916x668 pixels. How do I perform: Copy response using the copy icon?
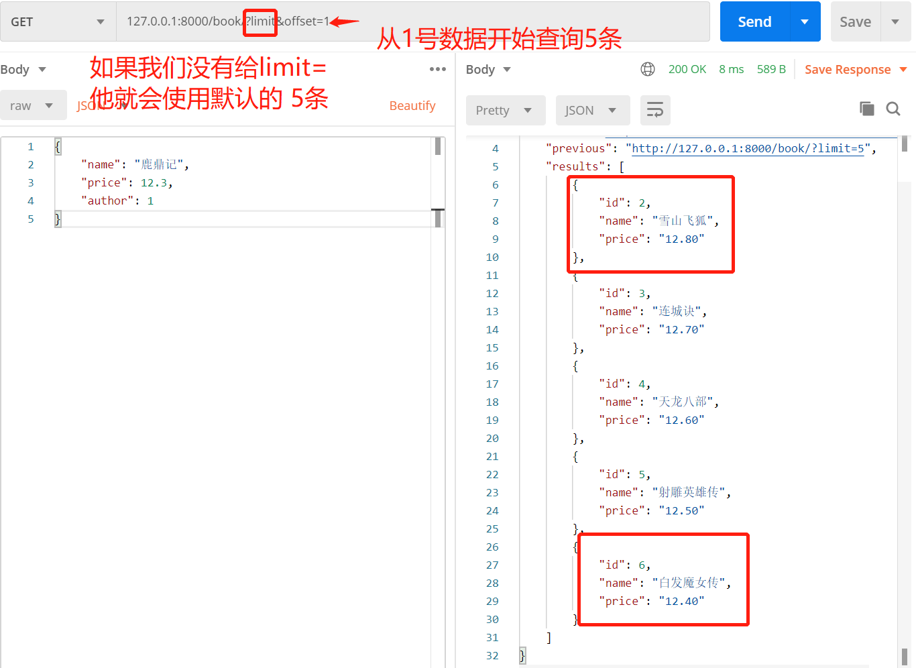tap(867, 109)
